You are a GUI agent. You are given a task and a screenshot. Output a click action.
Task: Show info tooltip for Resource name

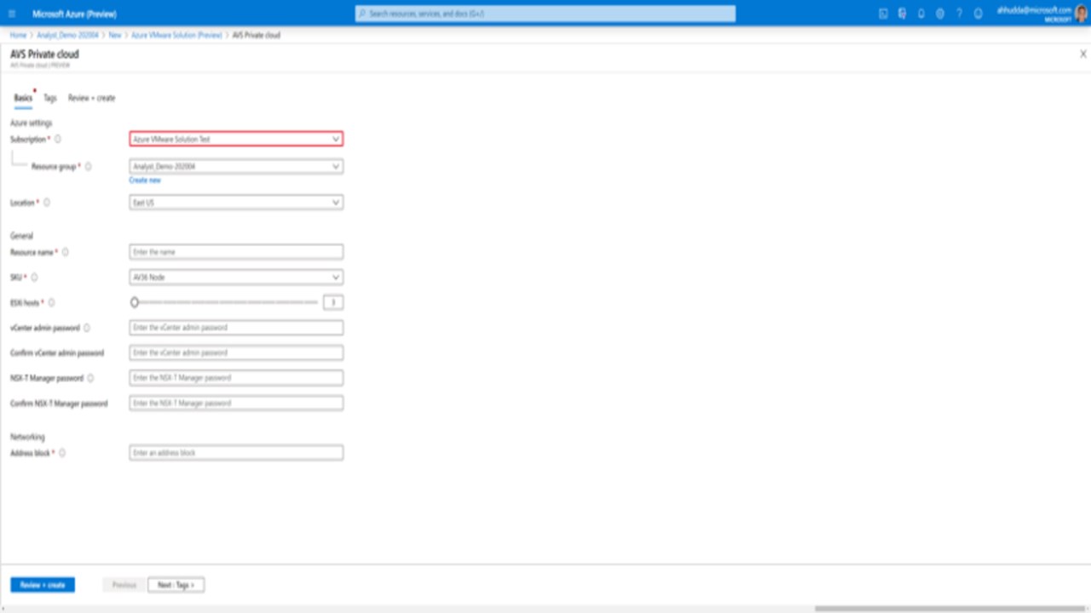(66, 252)
